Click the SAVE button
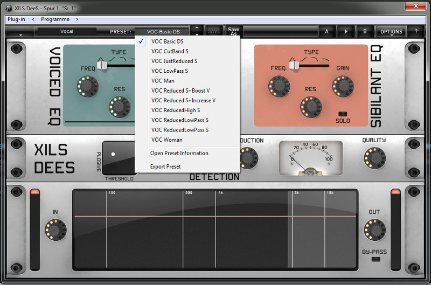 [213, 31]
